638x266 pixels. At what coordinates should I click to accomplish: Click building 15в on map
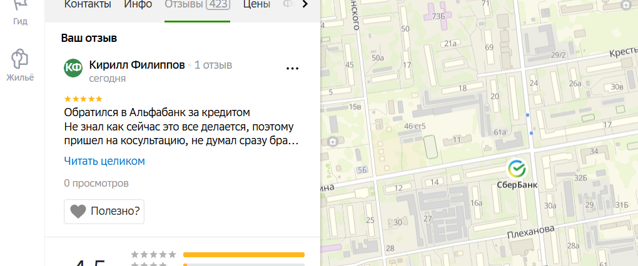click(x=355, y=107)
